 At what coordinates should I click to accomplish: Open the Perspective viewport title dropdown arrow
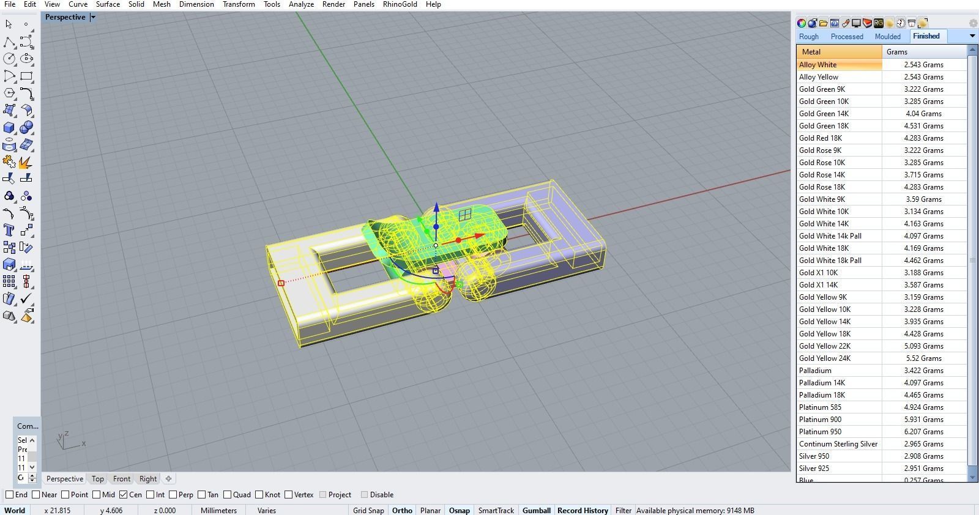[x=93, y=17]
